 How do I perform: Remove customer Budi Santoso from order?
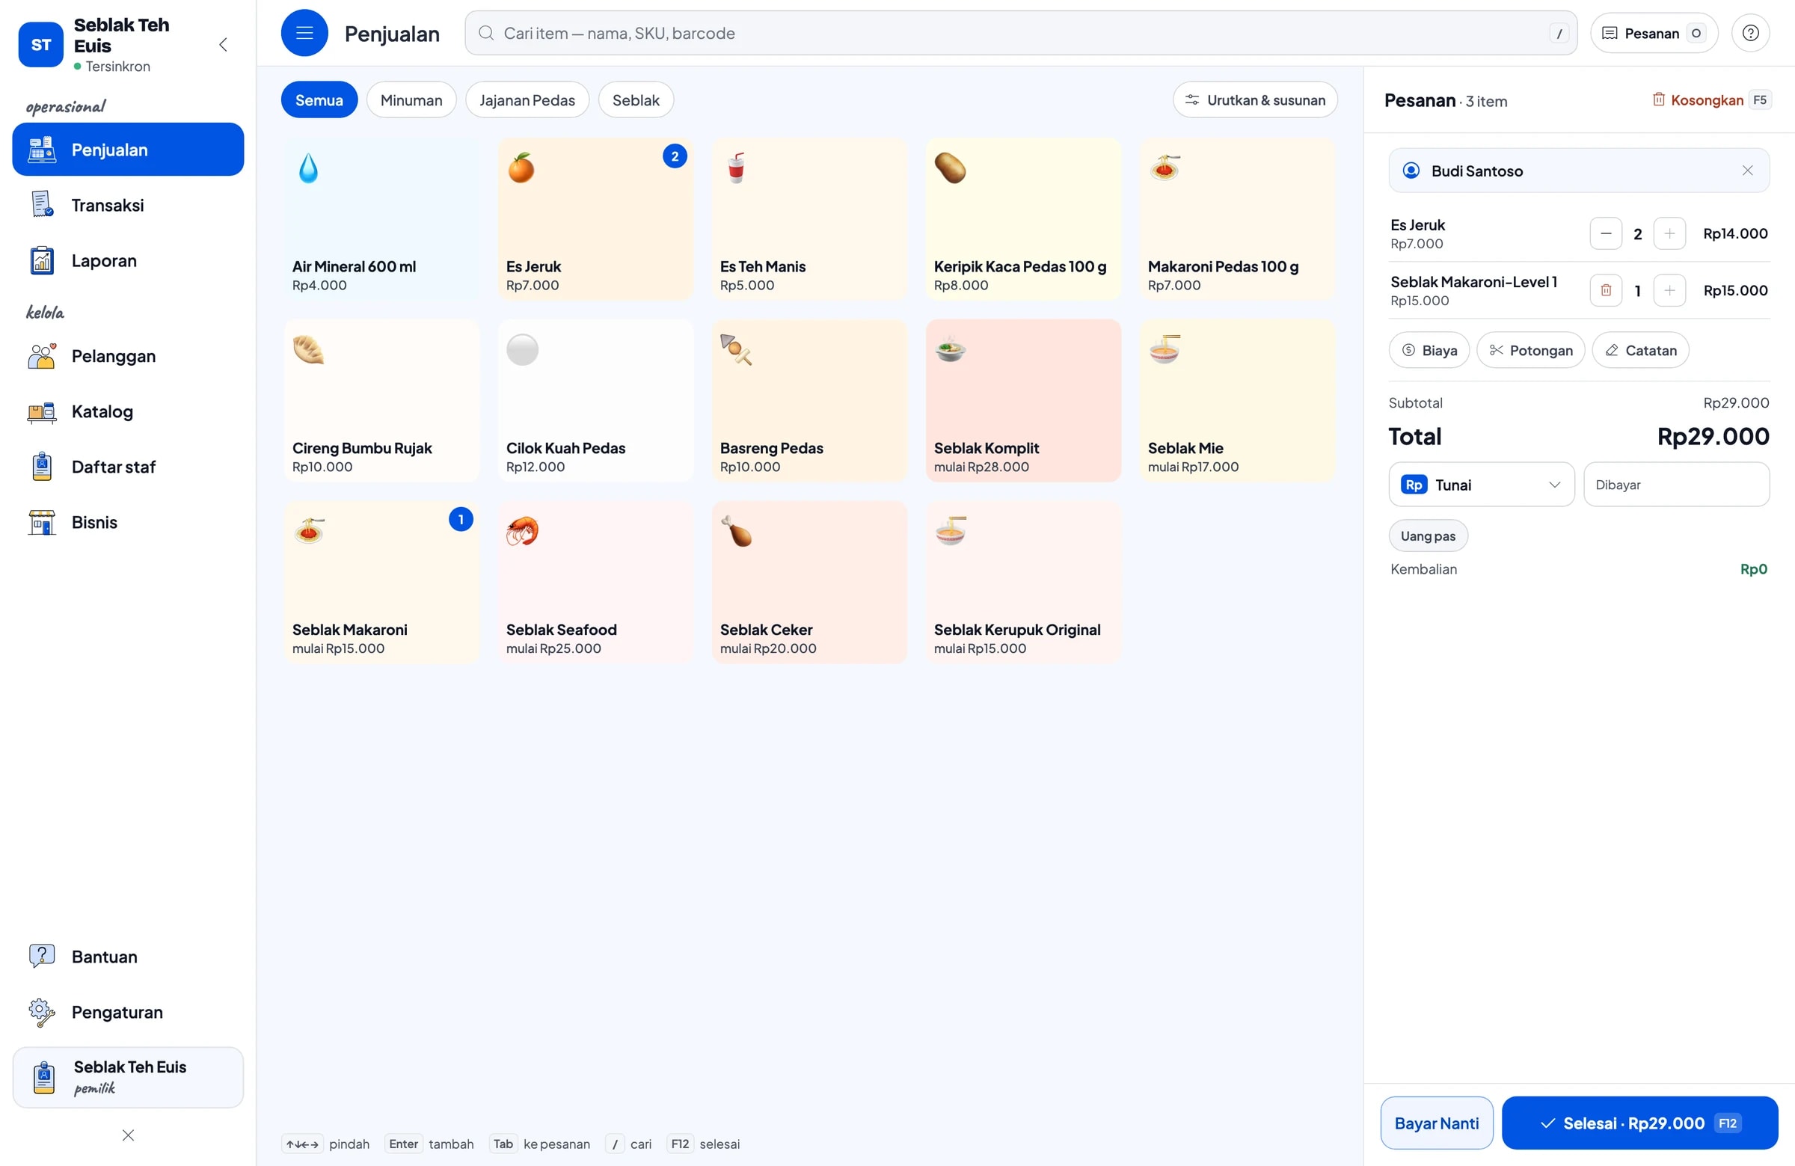coord(1747,171)
